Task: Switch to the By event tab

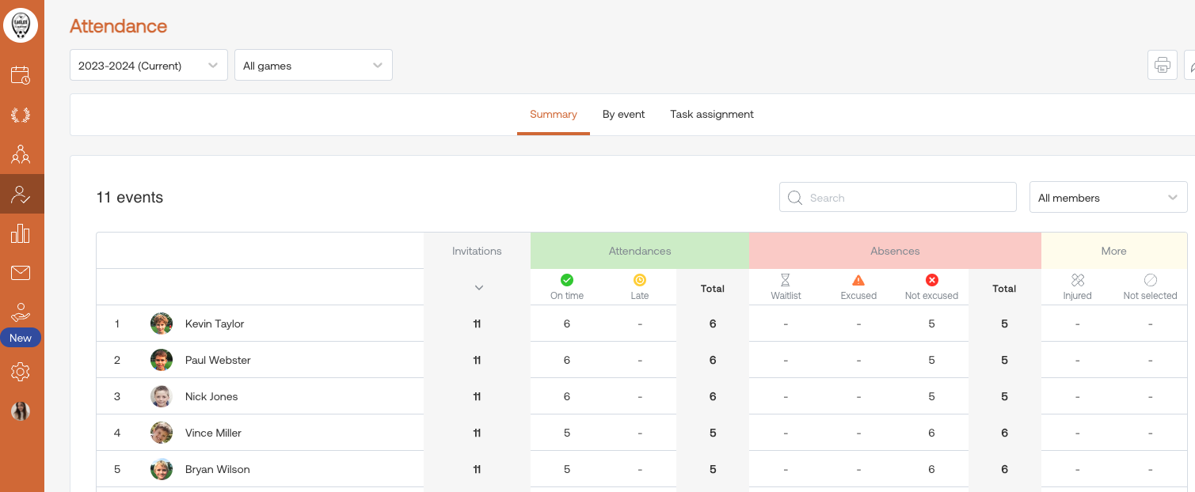Action: coord(623,115)
